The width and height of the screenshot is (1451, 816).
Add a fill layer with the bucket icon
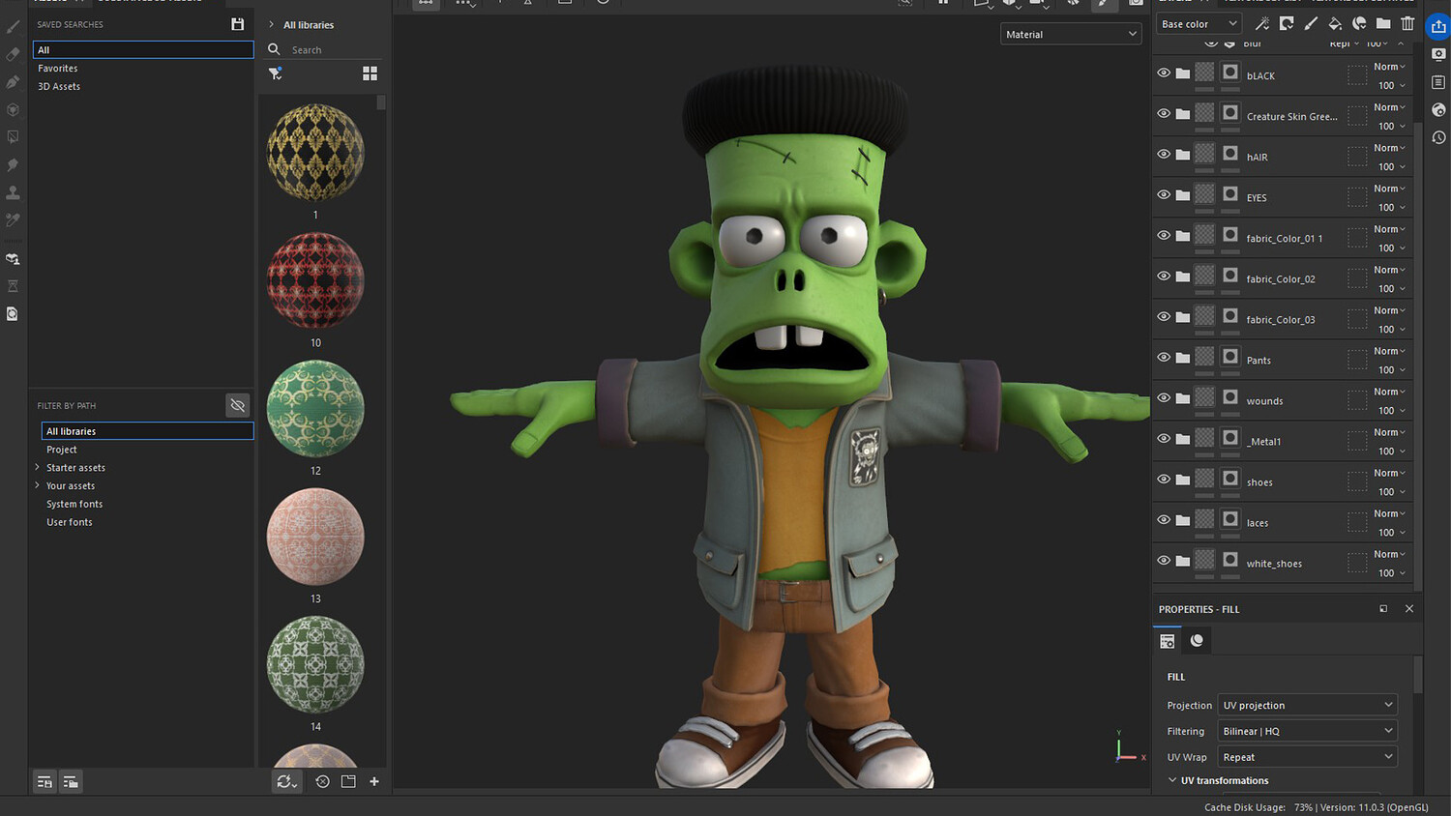pos(1335,23)
